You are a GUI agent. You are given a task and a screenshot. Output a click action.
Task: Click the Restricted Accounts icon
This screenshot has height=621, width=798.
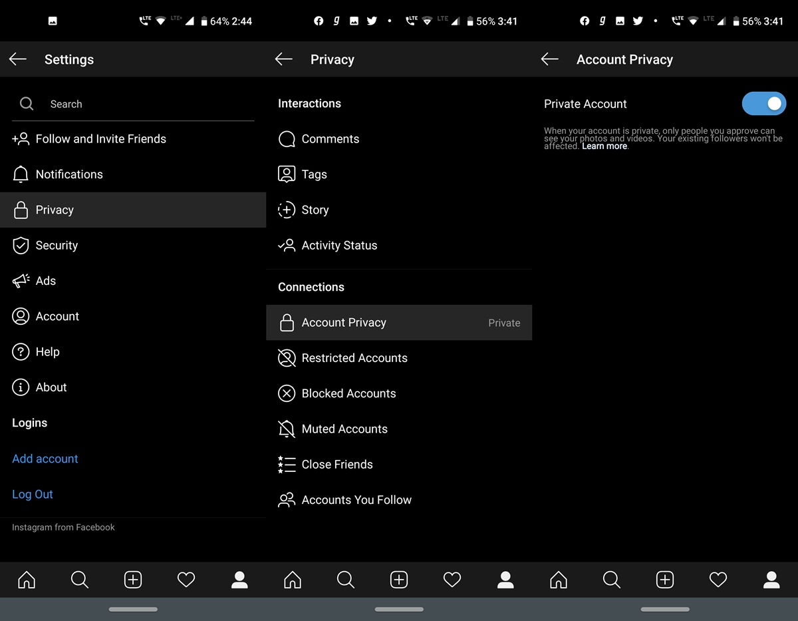287,358
